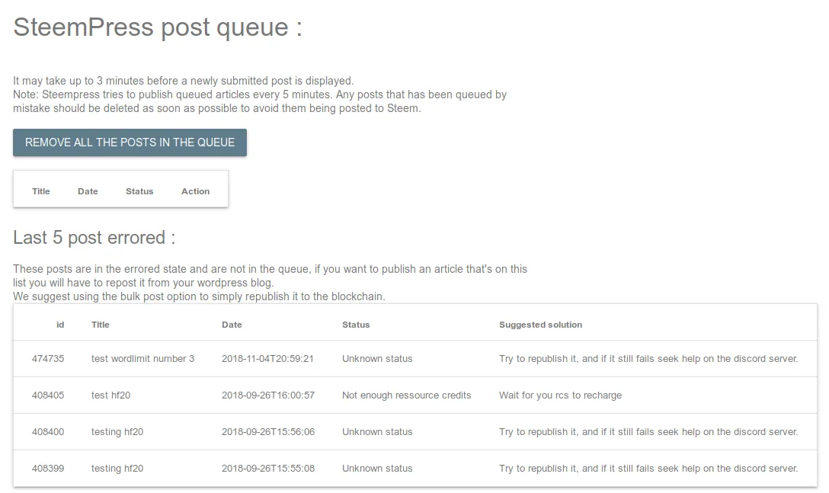
Task: Select post id 408405
Action: coord(48,395)
